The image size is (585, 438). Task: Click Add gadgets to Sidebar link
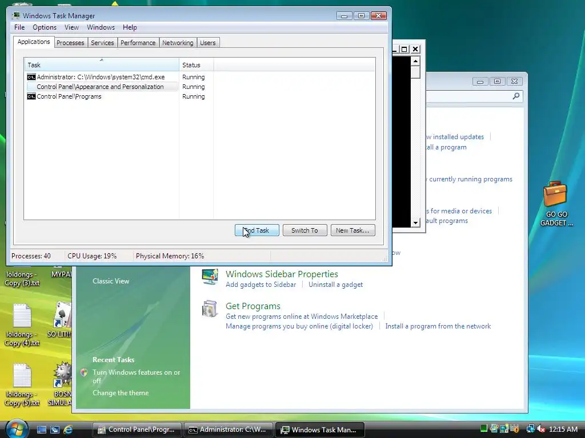(x=261, y=285)
